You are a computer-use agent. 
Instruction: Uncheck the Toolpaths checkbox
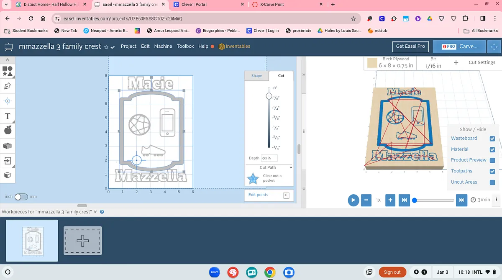tap(492, 171)
